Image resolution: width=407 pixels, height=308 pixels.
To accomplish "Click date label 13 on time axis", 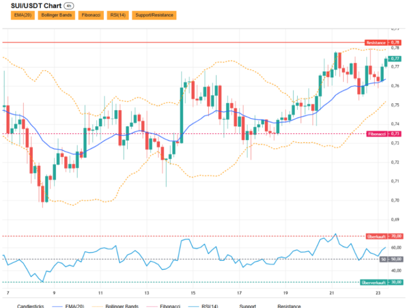I will pyautogui.click(x=147, y=293).
